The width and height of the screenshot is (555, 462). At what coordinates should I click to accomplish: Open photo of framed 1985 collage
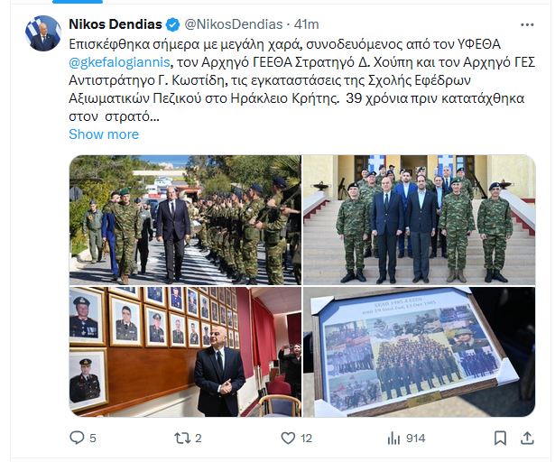click(x=420, y=352)
